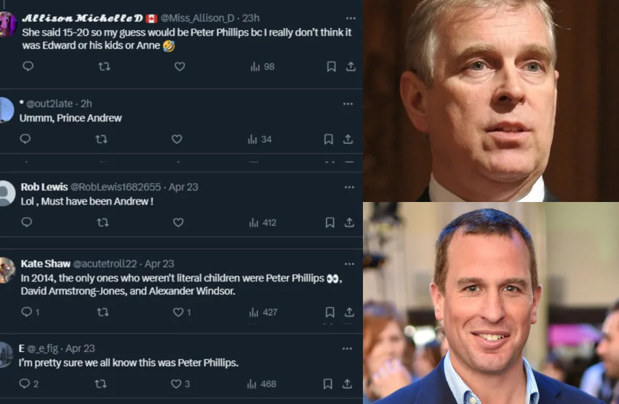View analytics showing 468 views
Screen dimensions: 619x404
tap(261, 384)
